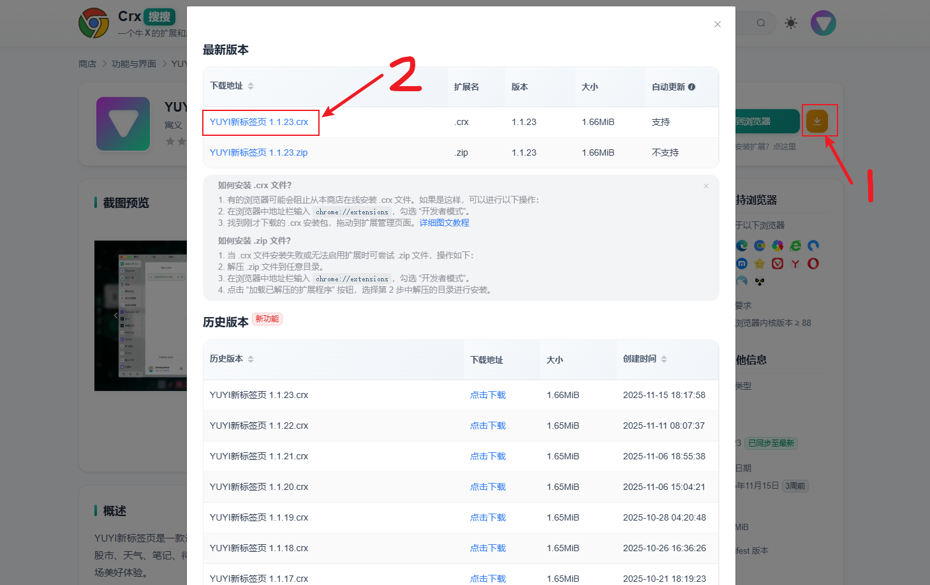Click the green e browser icon
This screenshot has width=930, height=585.
(x=795, y=246)
